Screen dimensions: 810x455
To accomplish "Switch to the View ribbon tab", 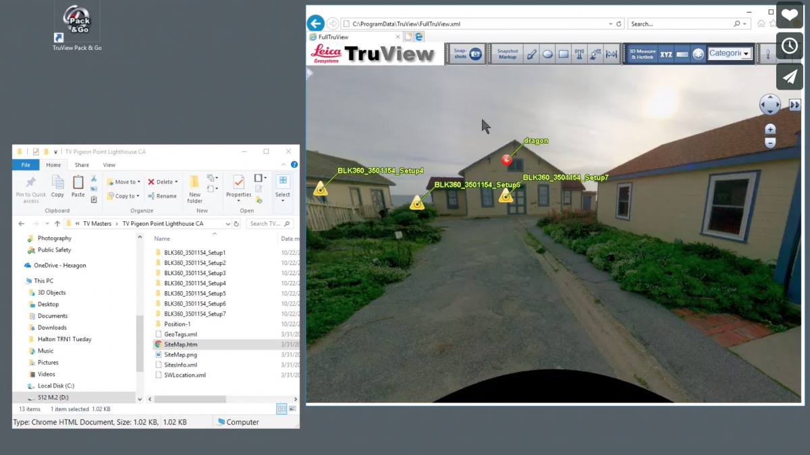I will [109, 164].
